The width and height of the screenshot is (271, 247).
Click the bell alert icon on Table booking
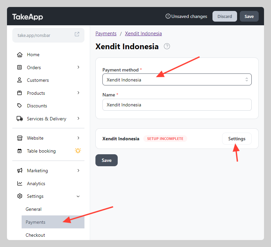coord(78,151)
